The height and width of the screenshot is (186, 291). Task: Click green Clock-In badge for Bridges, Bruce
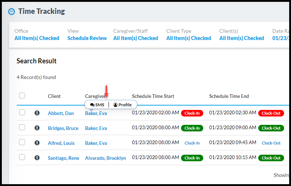tap(192, 128)
